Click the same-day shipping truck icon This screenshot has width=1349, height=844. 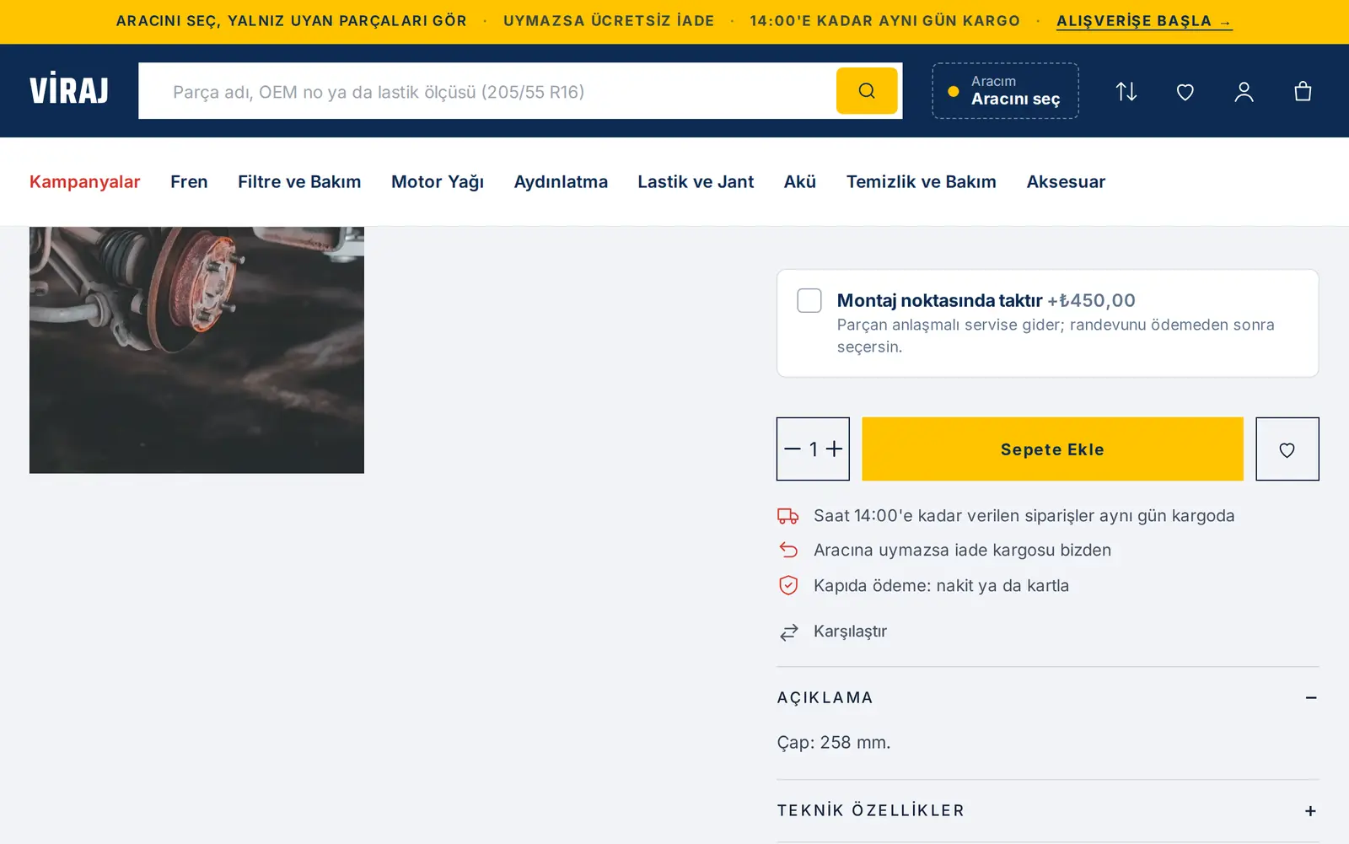point(788,516)
